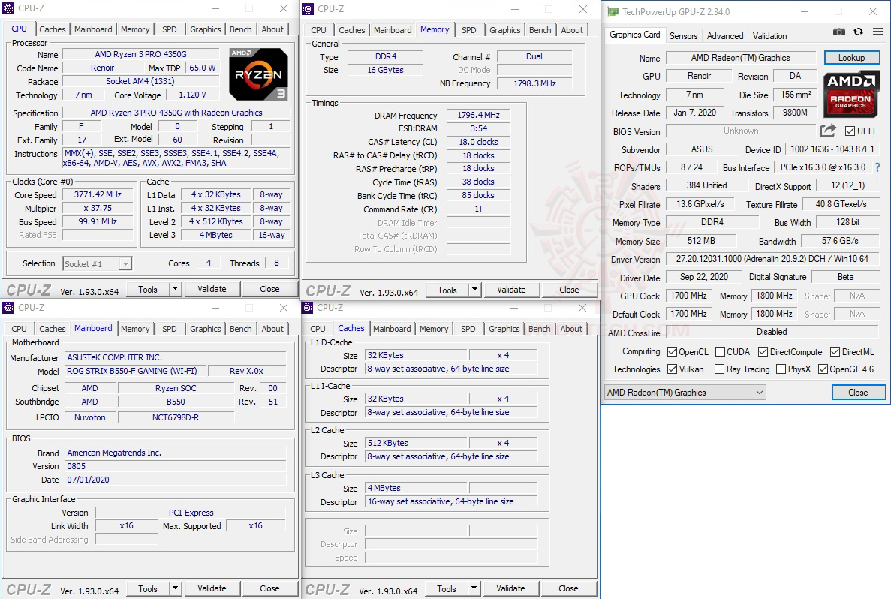This screenshot has width=891, height=599.
Task: Click the Bus Interface question mark icon
Action: tap(878, 167)
